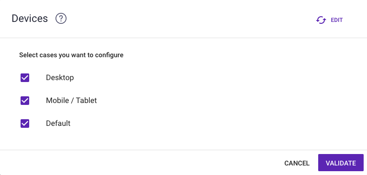
Task: Confirm selection with the VALIDATE button
Action: (x=341, y=163)
